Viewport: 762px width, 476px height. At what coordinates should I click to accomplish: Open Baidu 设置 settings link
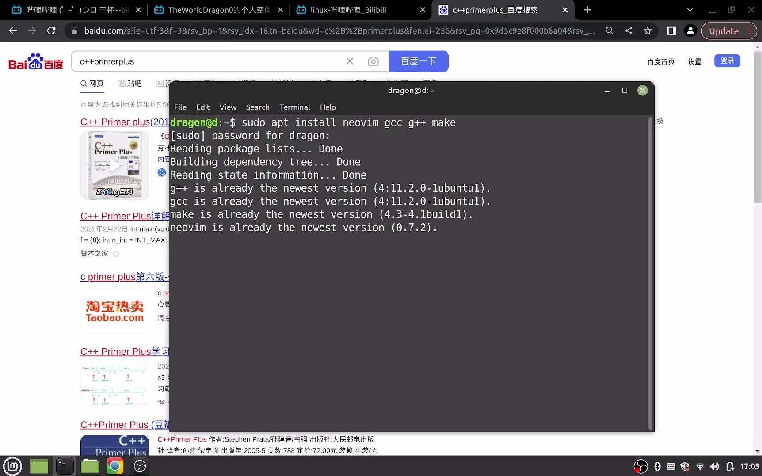pyautogui.click(x=694, y=61)
